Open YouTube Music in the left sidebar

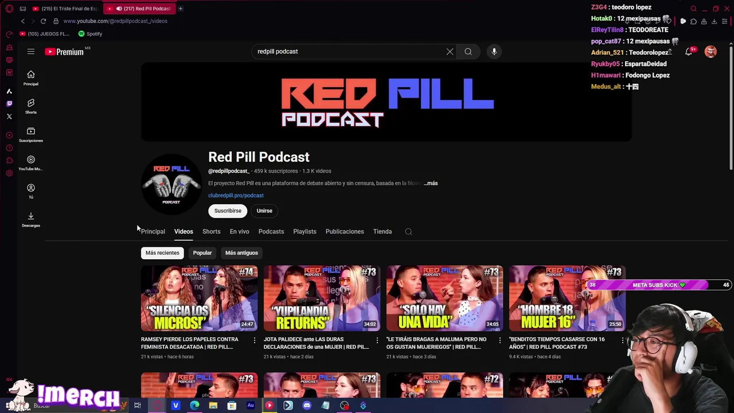point(31,163)
